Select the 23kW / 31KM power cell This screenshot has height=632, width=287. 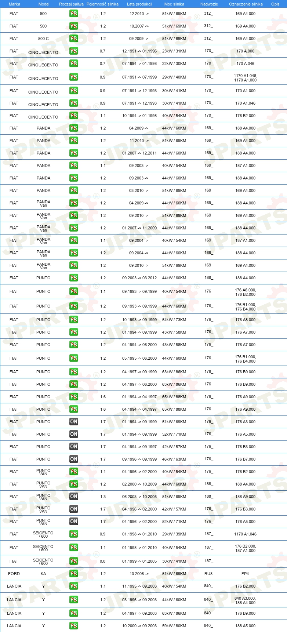pyautogui.click(x=174, y=51)
